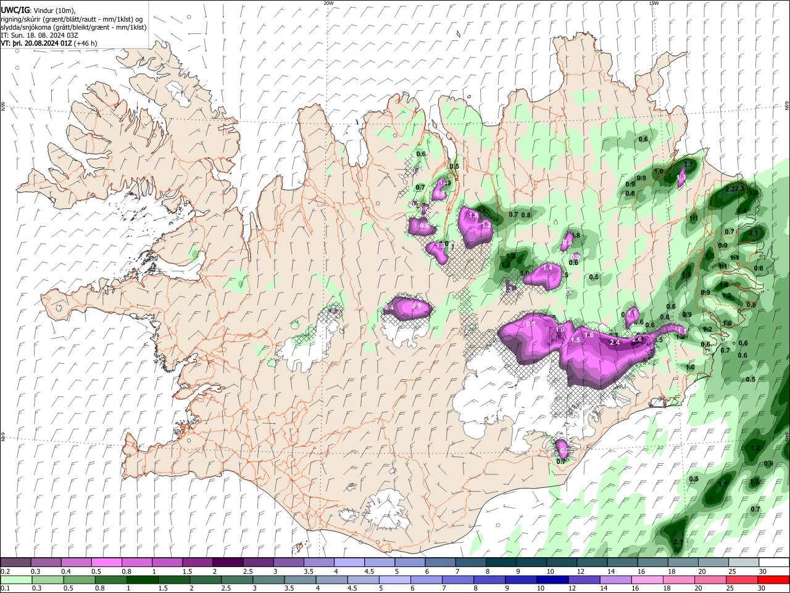Click the 20W longitude label at the top edge
Viewport: 790px width, 593px height.
click(328, 2)
